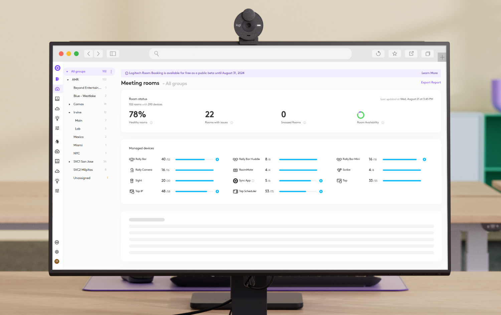Screen dimensions: 501x315
Task: Open the three-dot menu beside All groups
Action: pyautogui.click(x=111, y=72)
